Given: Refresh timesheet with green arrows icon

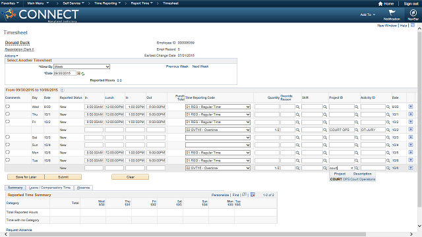Looking at the screenshot, I should click(x=83, y=74).
